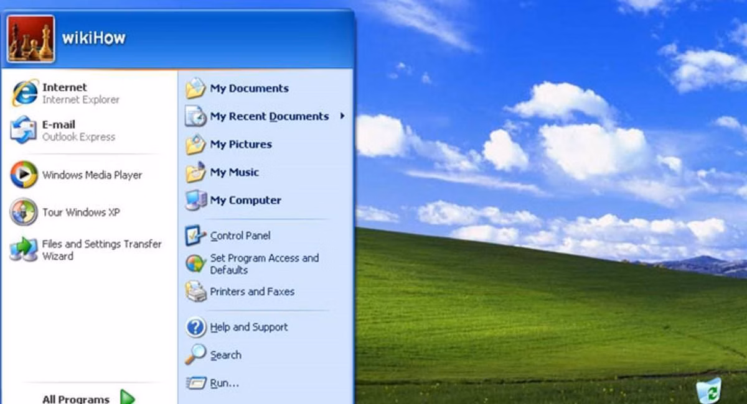
Task: Start the Tour Windows XP icon
Action: [24, 212]
